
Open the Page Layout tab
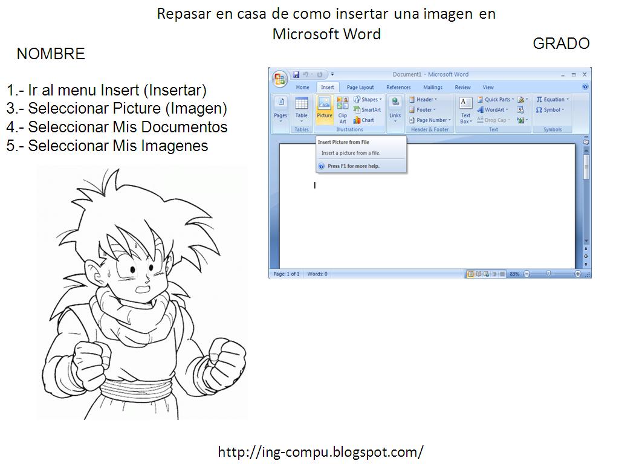click(x=360, y=87)
